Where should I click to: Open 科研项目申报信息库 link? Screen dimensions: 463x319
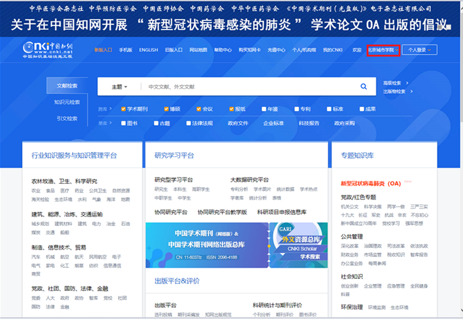pyautogui.click(x=282, y=212)
